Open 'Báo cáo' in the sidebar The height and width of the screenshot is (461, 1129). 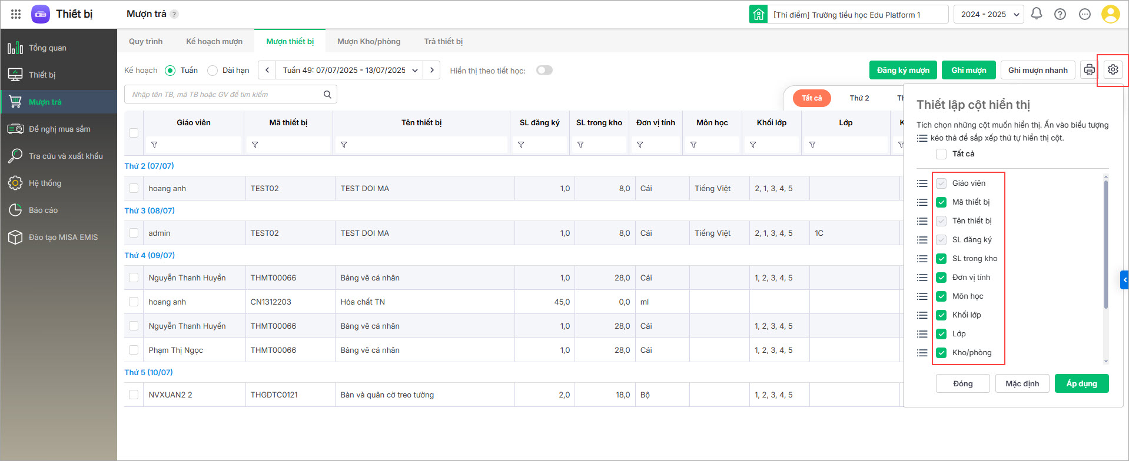pyautogui.click(x=43, y=210)
